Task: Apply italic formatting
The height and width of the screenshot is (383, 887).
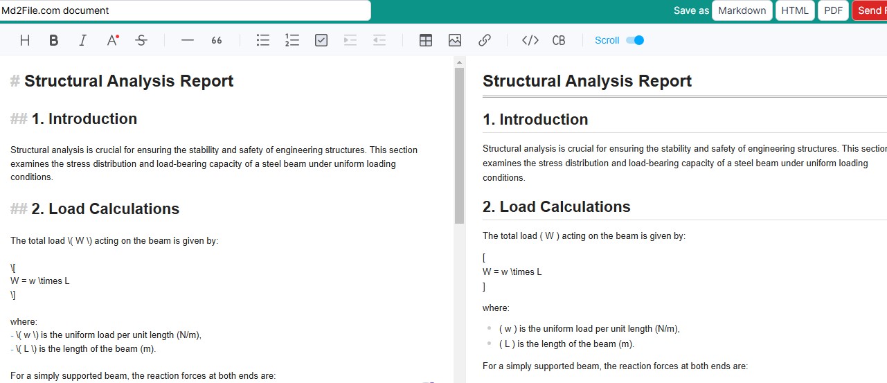Action: click(82, 40)
